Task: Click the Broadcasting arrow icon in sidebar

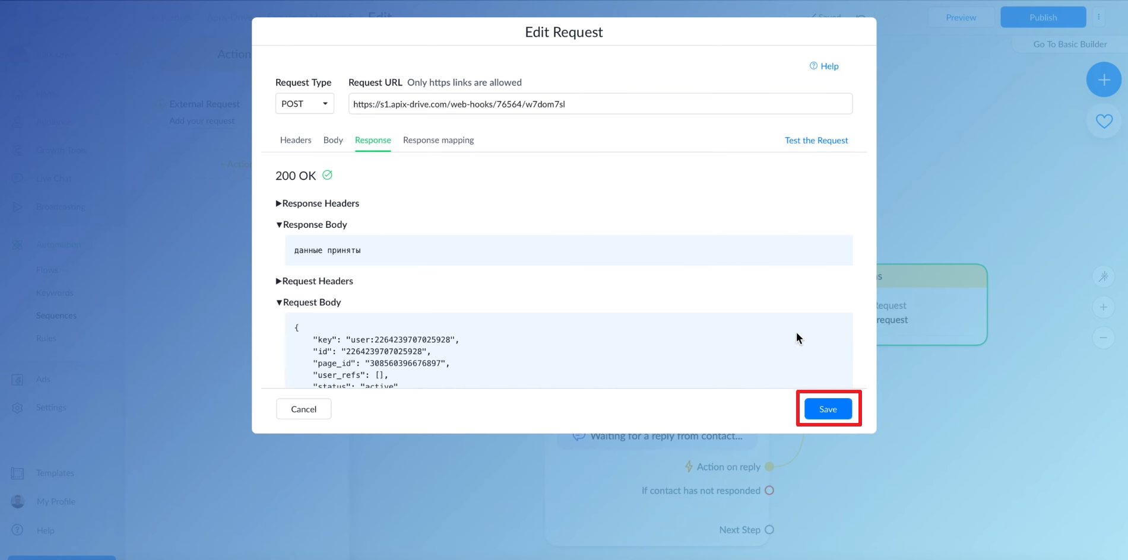Action: coord(17,207)
